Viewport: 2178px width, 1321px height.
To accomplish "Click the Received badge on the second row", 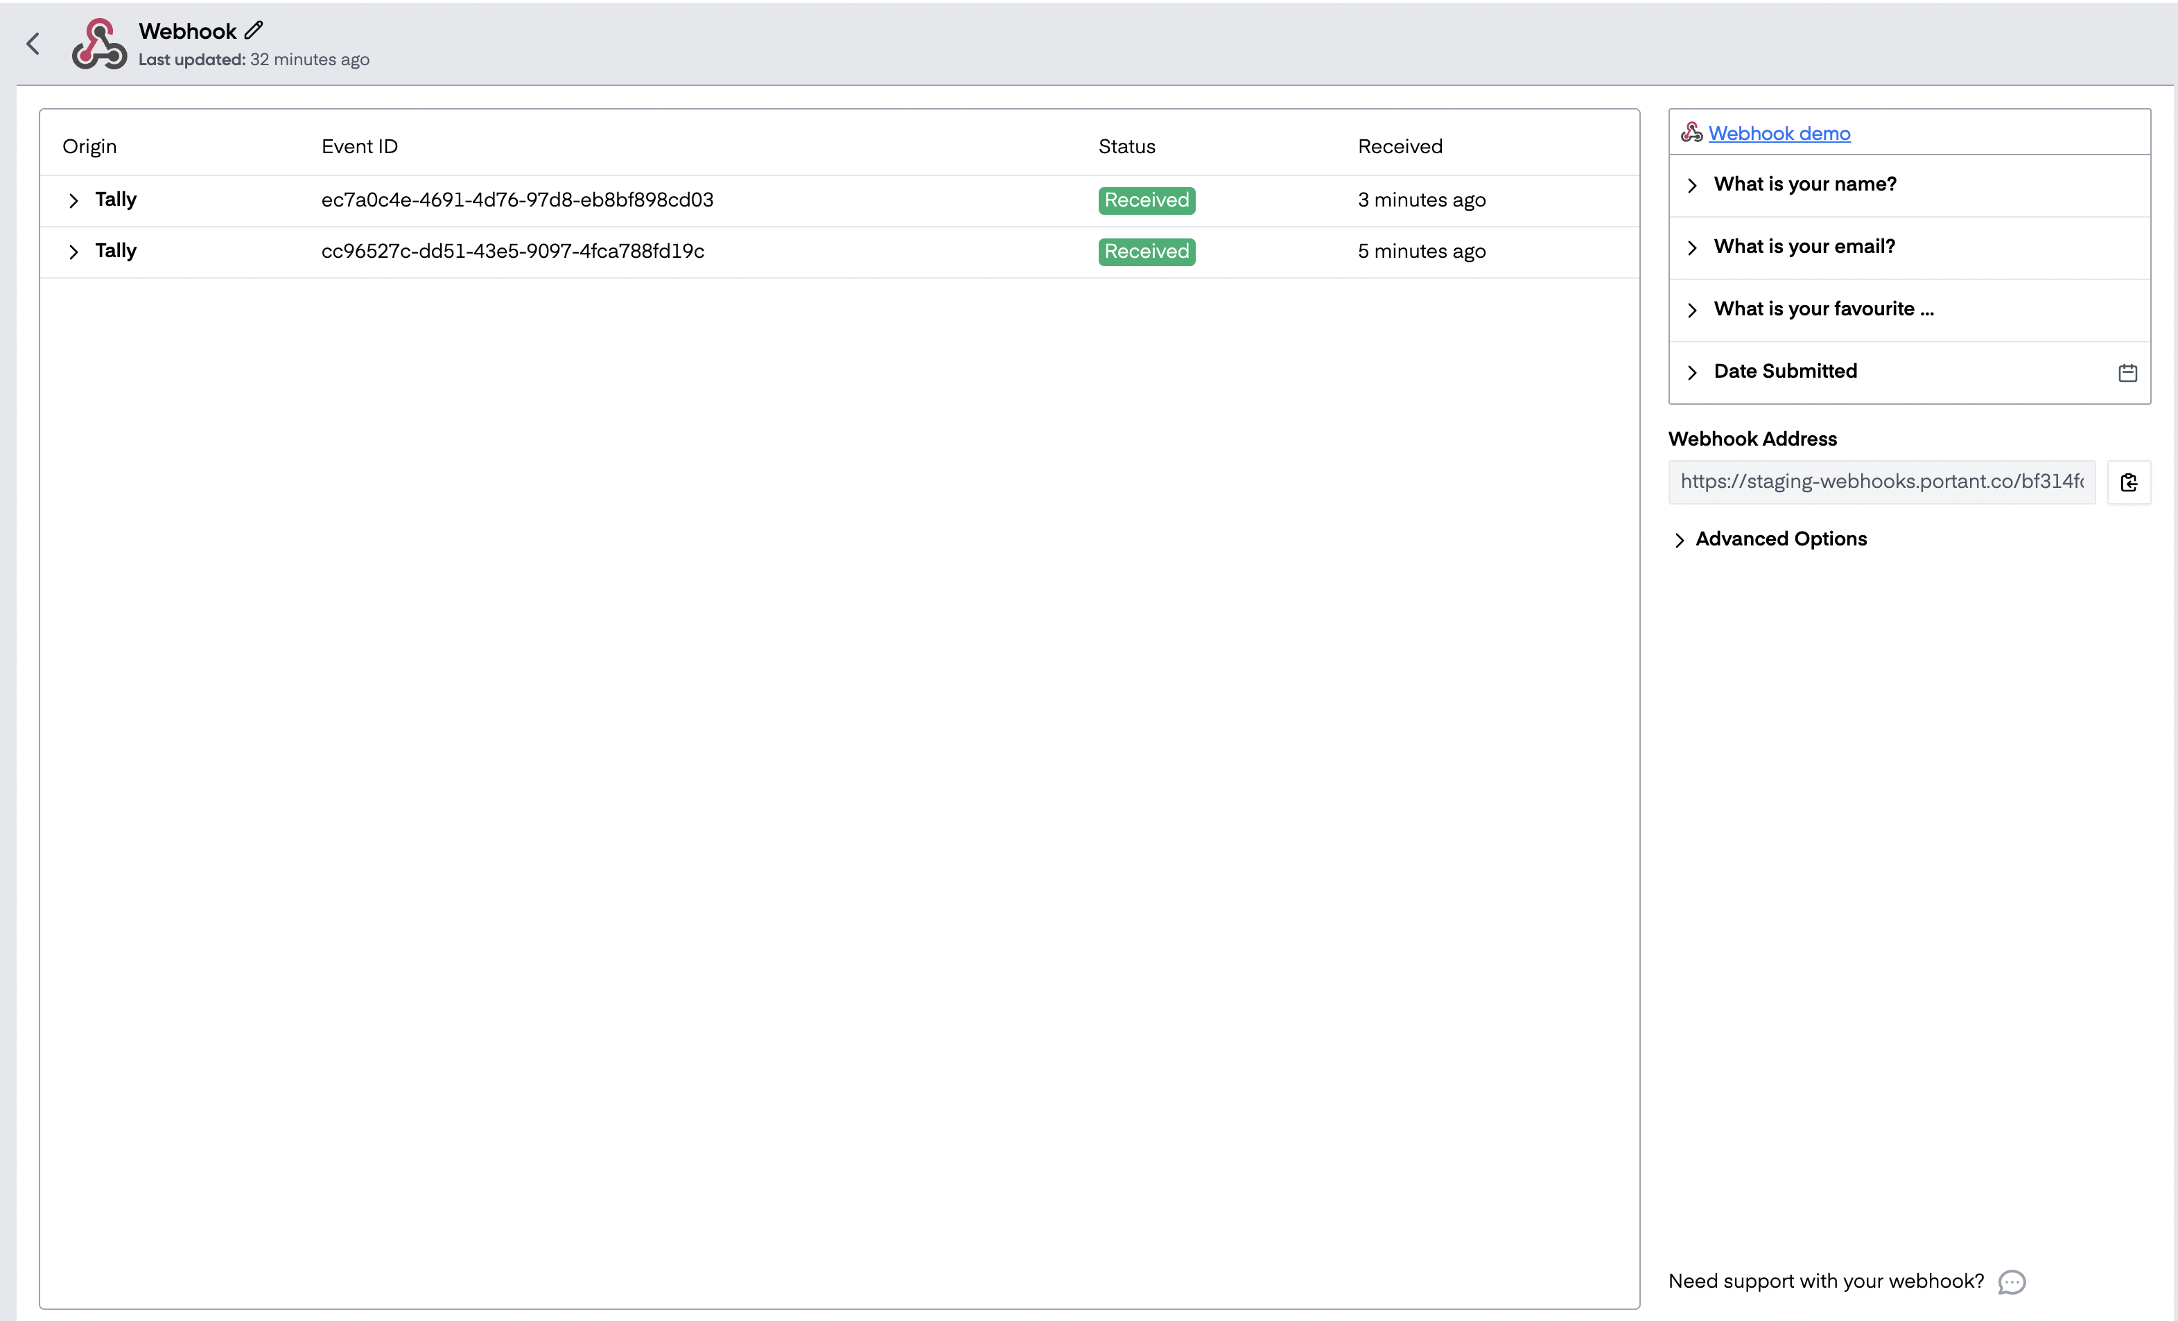I will (1146, 252).
